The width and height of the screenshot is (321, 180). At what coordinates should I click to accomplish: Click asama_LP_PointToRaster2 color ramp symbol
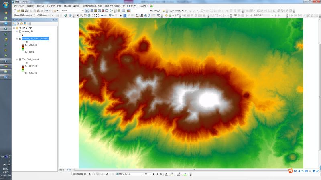click(23, 48)
